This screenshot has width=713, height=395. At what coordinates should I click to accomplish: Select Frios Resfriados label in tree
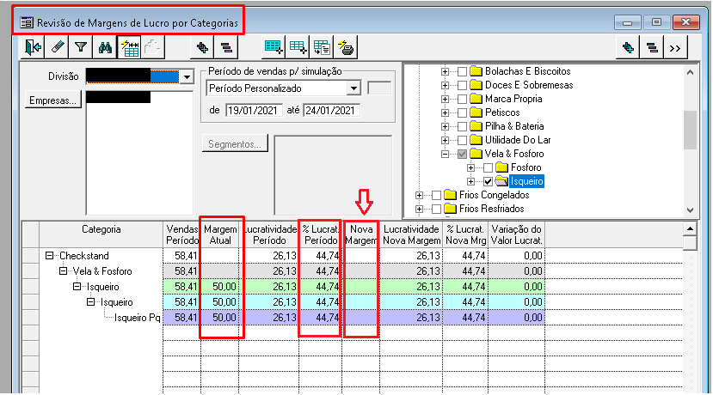pyautogui.click(x=492, y=209)
